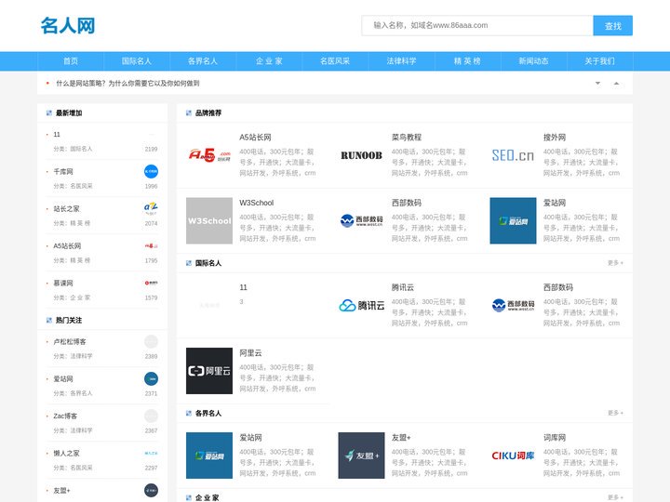Open the black 阿里云 thumbnail
Image resolution: width=670 pixels, height=502 pixels.
click(209, 371)
